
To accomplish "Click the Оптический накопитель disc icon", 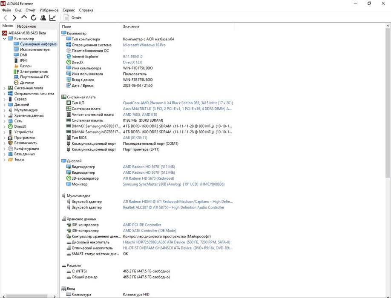I will point(69,248).
